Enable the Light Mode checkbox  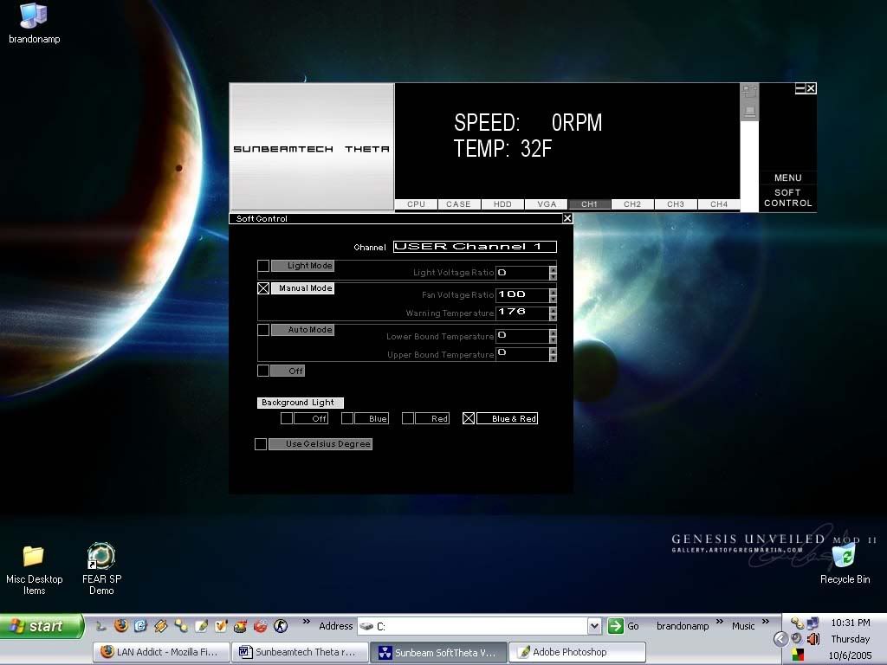pyautogui.click(x=263, y=266)
